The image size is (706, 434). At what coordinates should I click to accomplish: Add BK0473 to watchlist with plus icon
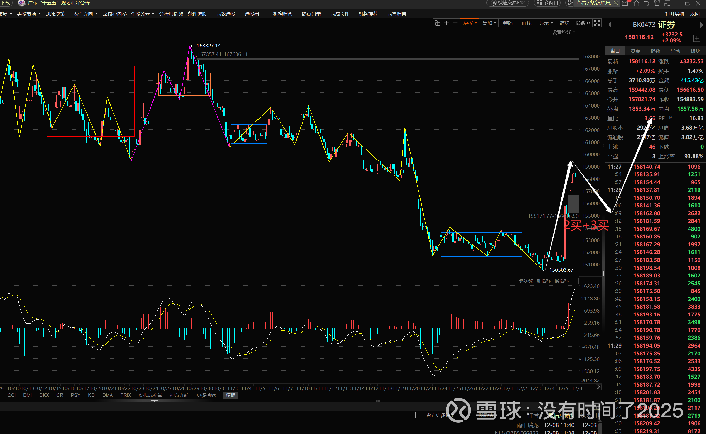[697, 38]
